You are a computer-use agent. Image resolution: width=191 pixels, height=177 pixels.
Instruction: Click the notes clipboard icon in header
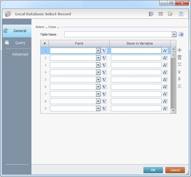(x=181, y=14)
